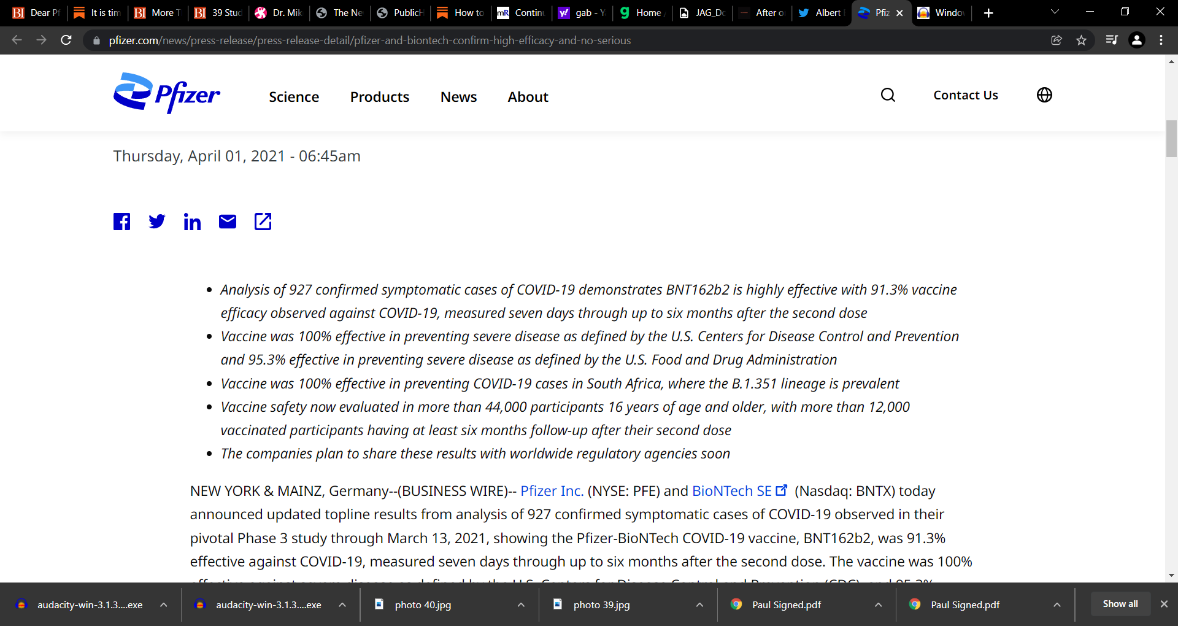Screen dimensions: 1178x626
Task: Close the Pfizer tab
Action: point(899,13)
